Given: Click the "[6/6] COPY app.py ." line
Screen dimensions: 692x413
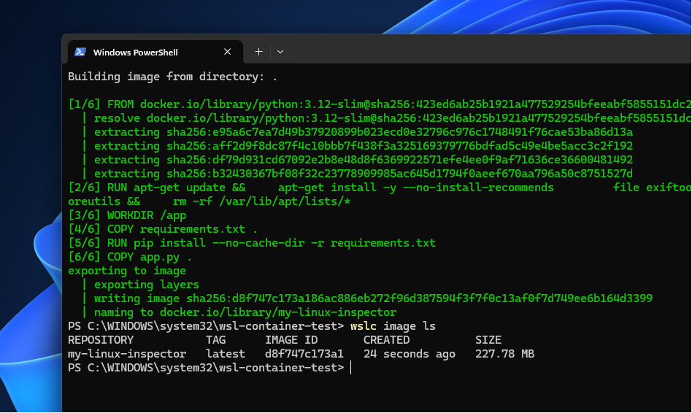Looking at the screenshot, I should tap(130, 257).
